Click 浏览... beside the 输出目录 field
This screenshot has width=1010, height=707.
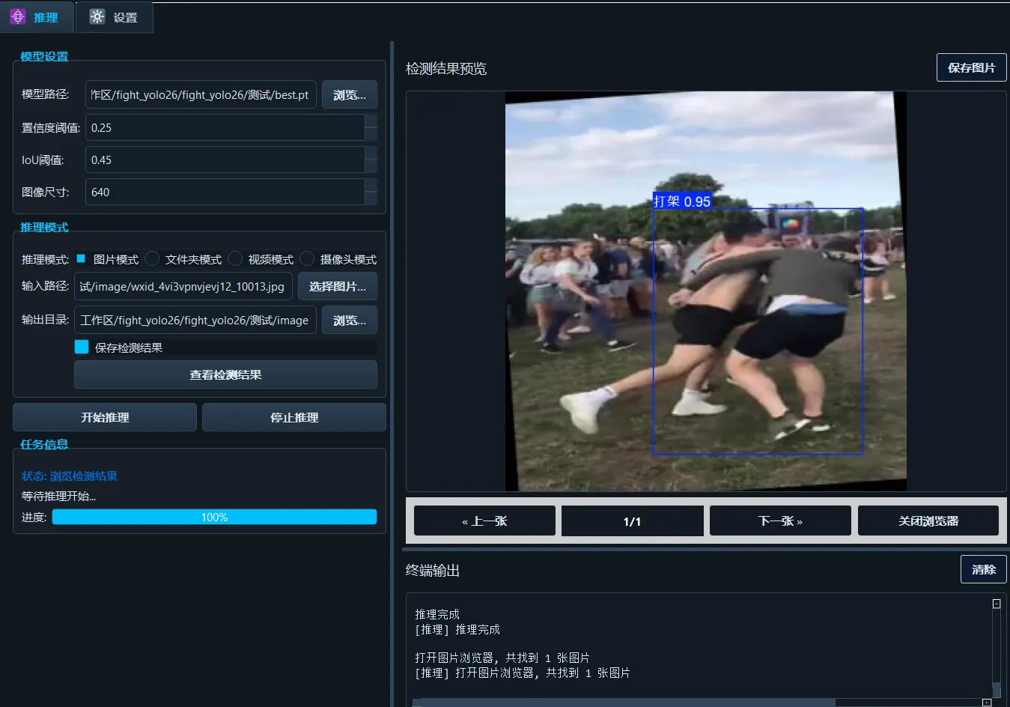[x=350, y=320]
